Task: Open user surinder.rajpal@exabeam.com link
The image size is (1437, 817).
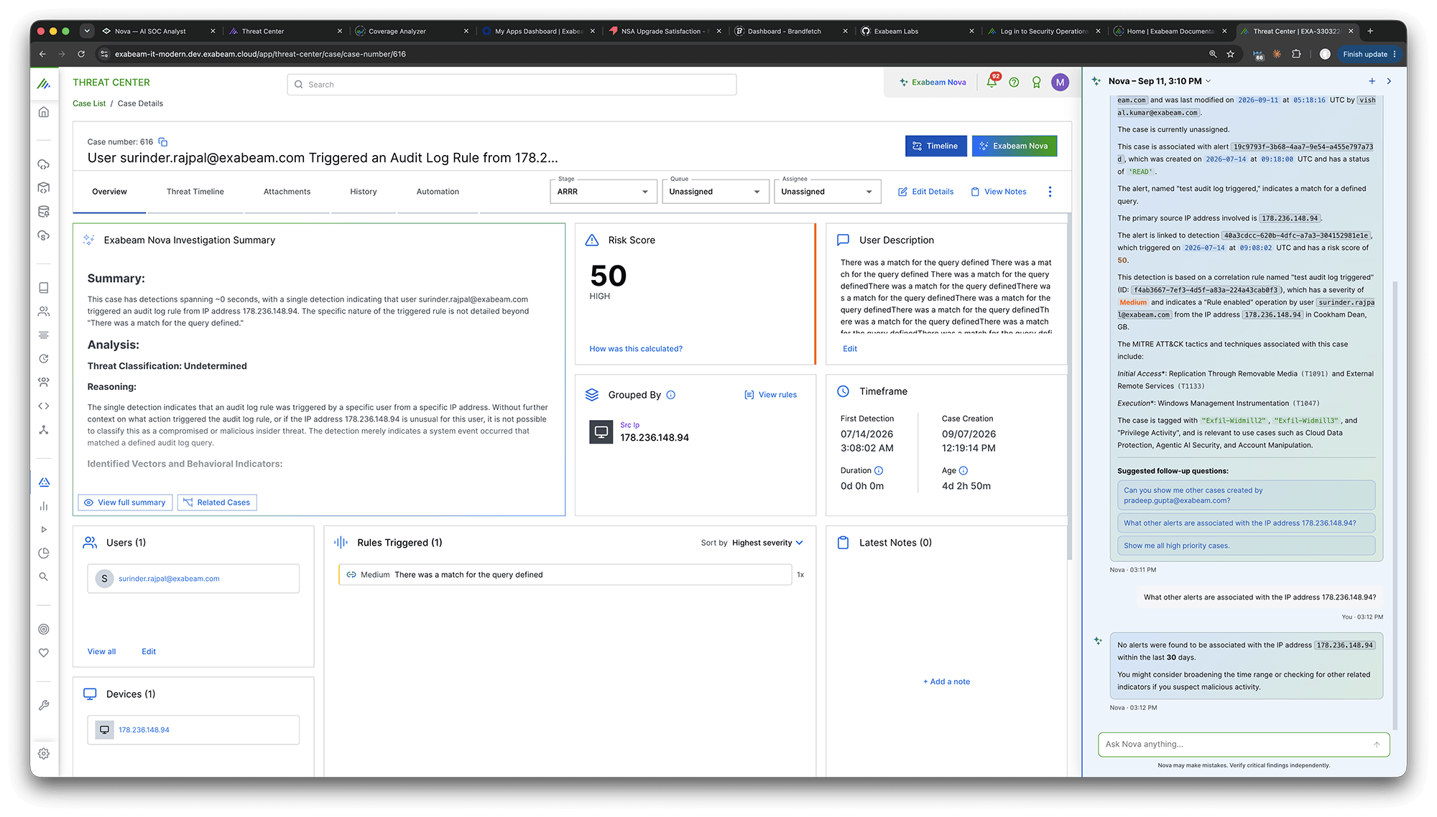Action: (x=169, y=579)
